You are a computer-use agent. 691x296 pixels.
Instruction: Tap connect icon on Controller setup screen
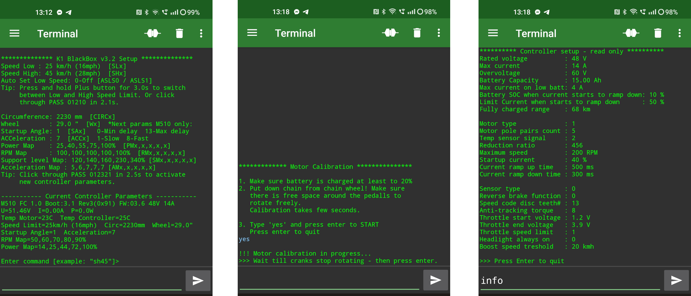pos(631,33)
